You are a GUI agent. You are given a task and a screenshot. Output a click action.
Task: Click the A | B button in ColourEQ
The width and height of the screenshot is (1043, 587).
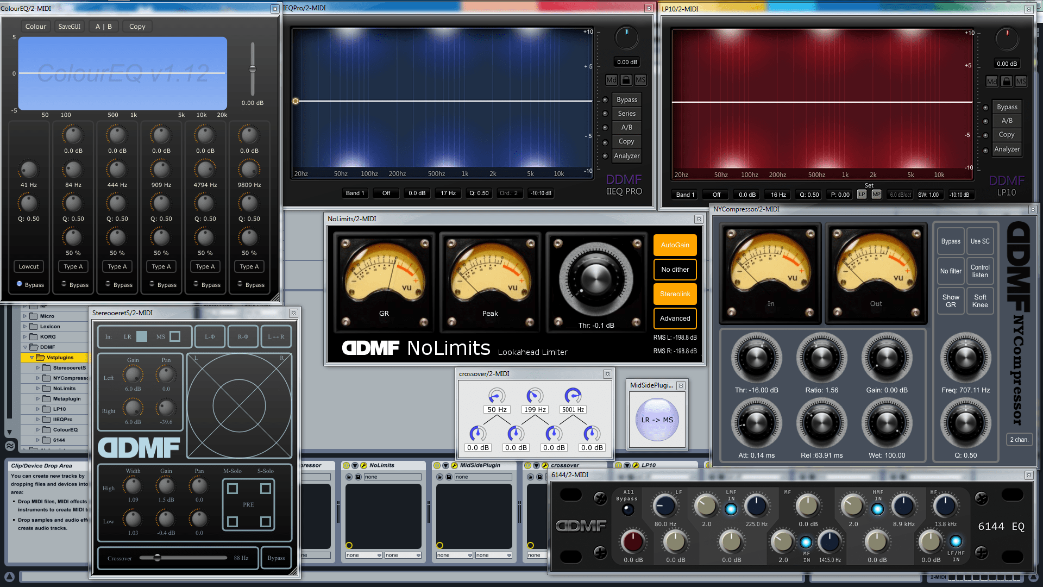(x=103, y=26)
